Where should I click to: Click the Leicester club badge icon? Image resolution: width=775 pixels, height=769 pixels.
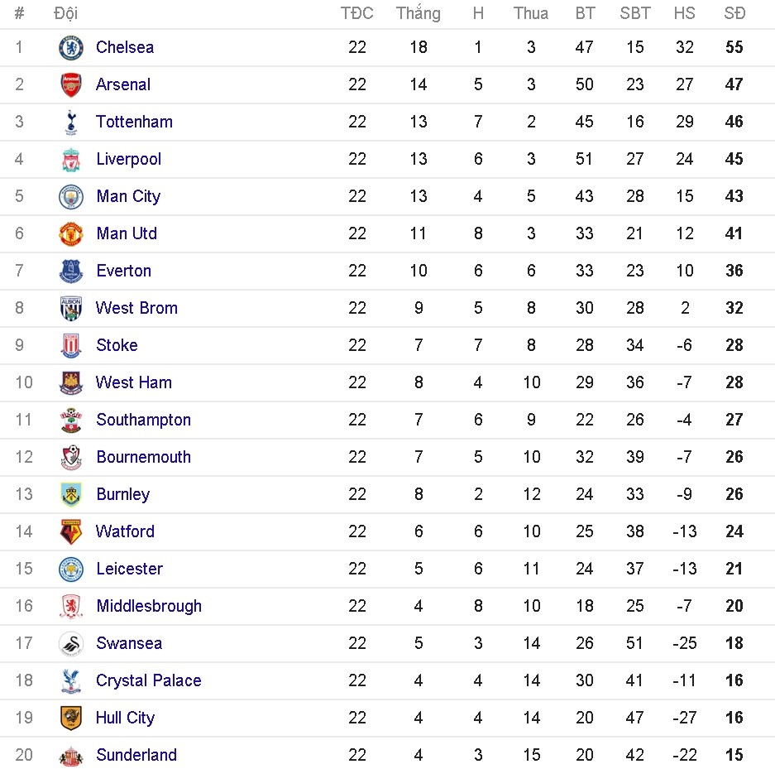pyautogui.click(x=71, y=569)
